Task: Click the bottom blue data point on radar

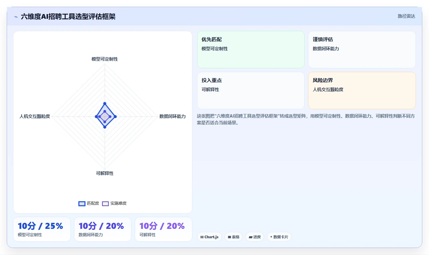Action: (x=105, y=127)
